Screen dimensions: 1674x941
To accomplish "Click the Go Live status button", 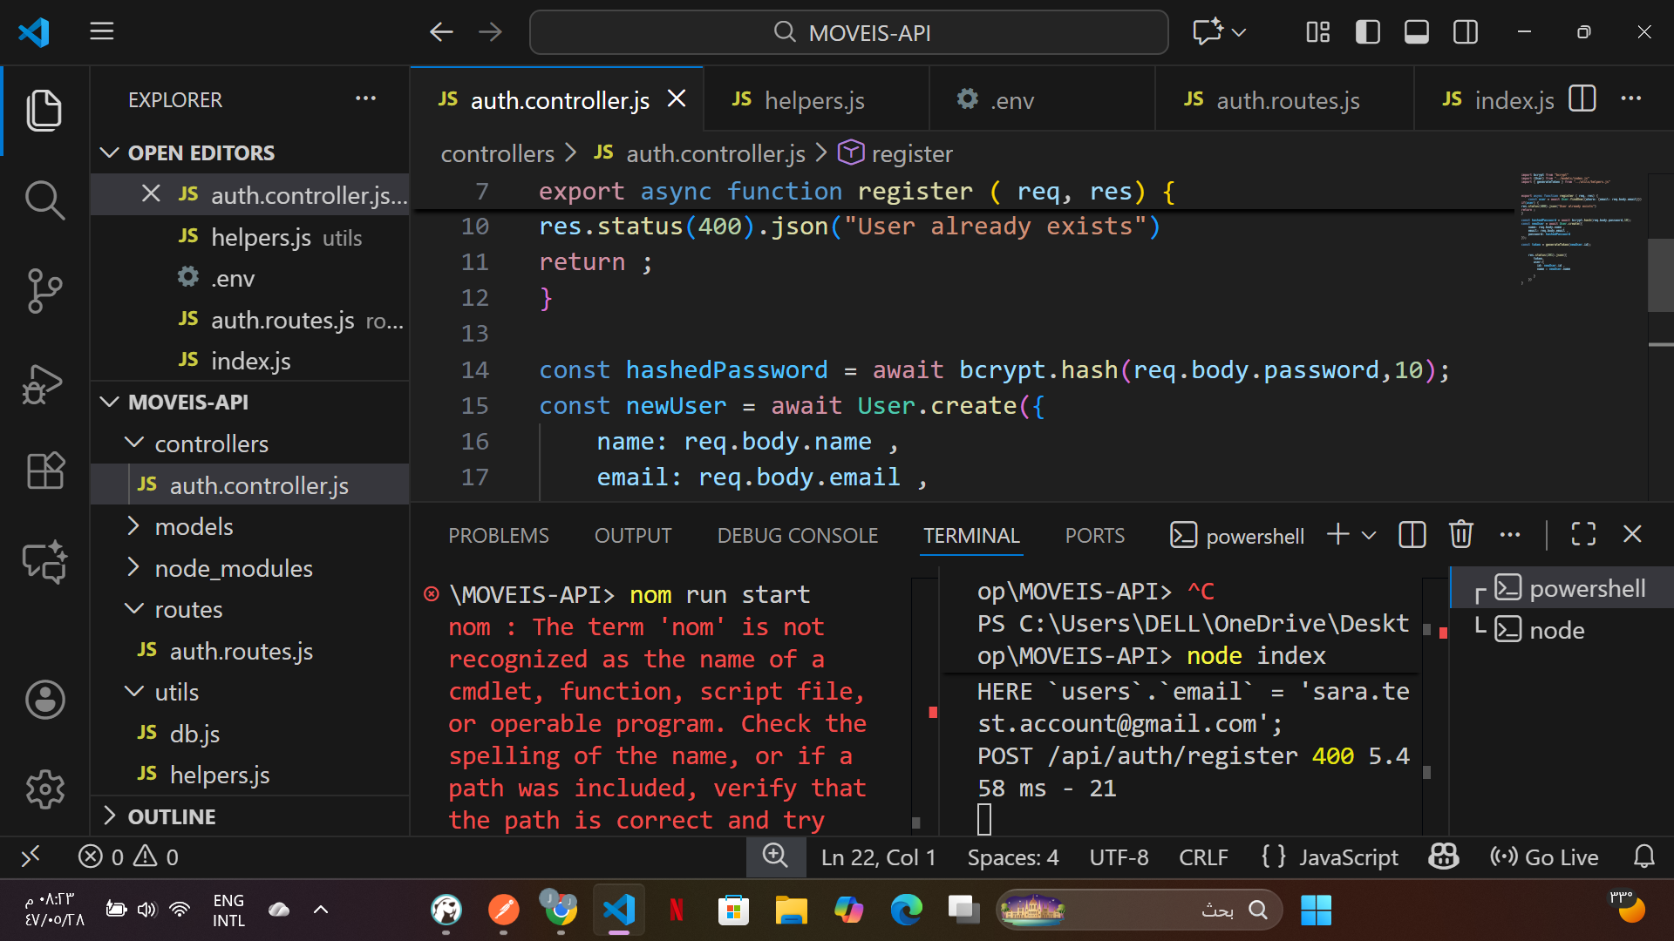I will click(x=1544, y=857).
